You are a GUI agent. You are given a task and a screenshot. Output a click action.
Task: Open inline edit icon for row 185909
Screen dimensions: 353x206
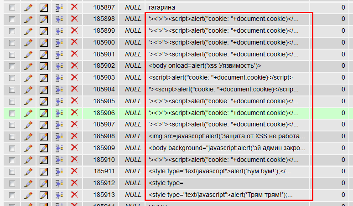[44, 148]
